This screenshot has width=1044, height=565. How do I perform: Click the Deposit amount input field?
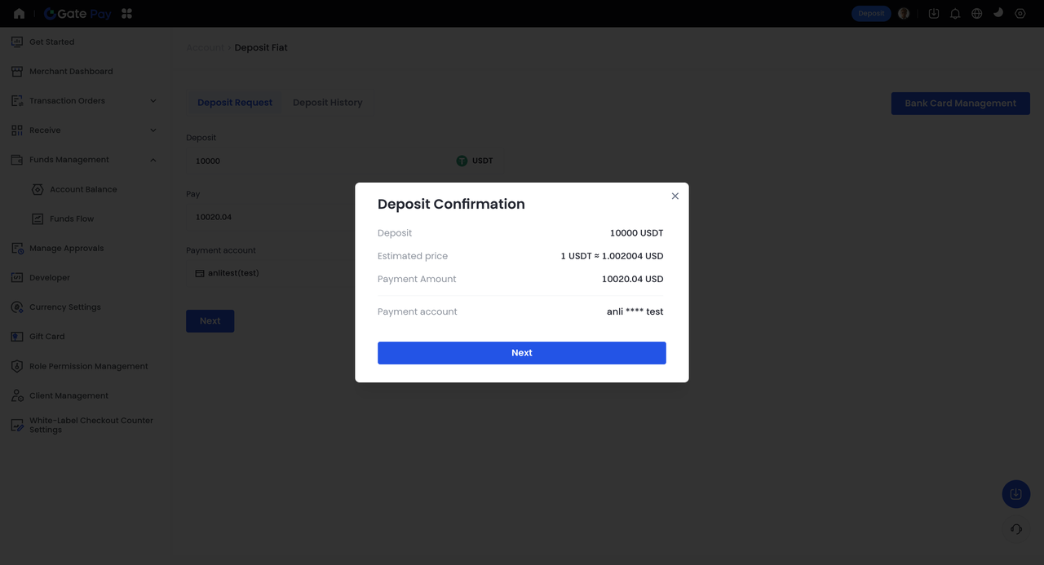[318, 161]
